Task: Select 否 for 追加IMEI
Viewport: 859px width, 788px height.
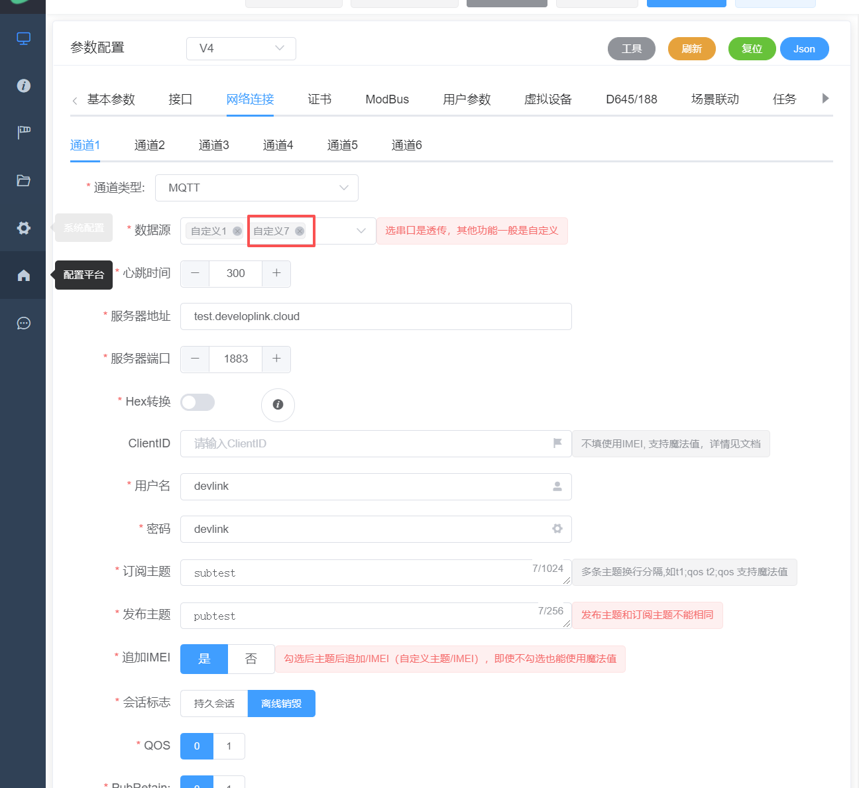Action: (251, 659)
